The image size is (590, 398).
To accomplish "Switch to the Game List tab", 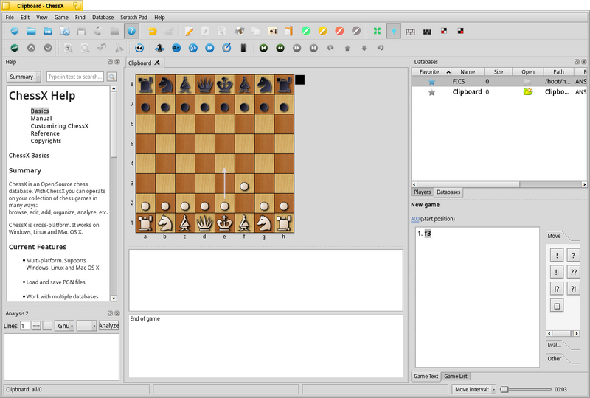I will tap(456, 376).
